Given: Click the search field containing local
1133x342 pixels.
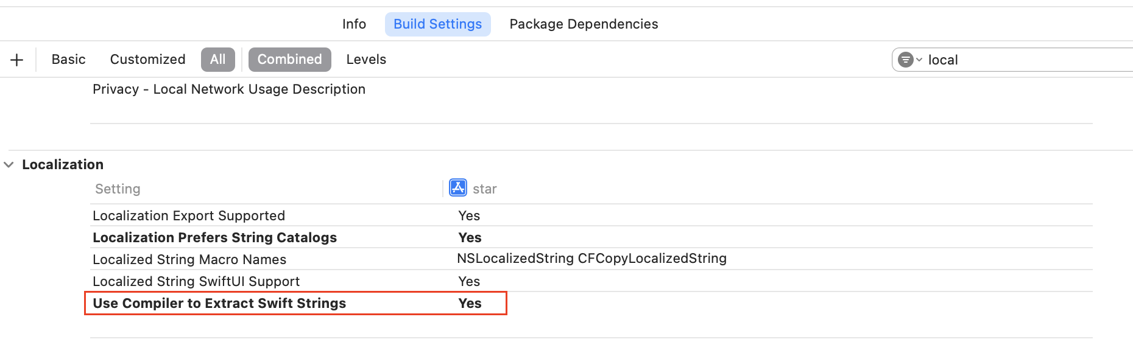Looking at the screenshot, I should pos(1023,60).
